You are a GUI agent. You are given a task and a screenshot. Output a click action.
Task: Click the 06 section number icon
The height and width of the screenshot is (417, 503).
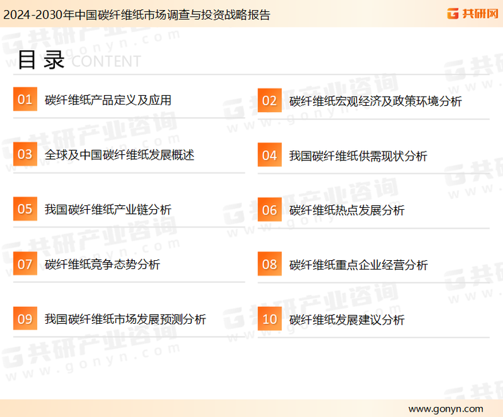tap(270, 210)
